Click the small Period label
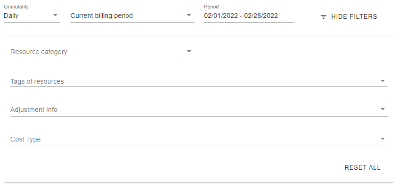This screenshot has width=398, height=188. coord(211,7)
